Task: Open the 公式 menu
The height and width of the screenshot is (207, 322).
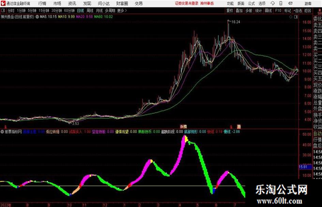Action: [251, 3]
